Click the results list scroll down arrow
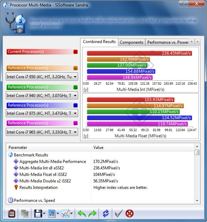The image size is (207, 222). coord(197,200)
